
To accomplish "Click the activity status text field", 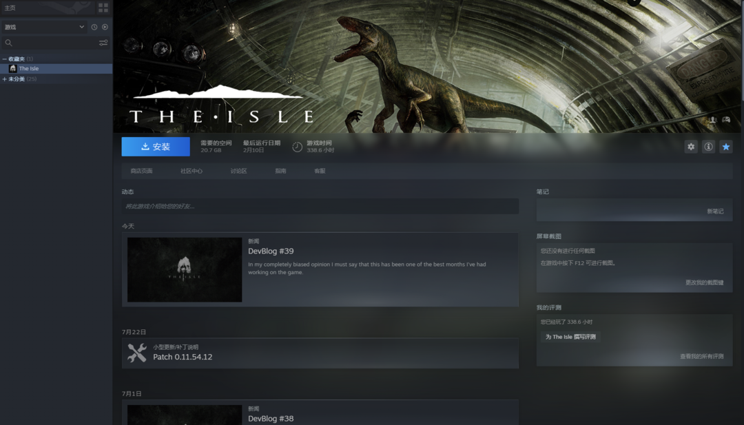I will coord(320,206).
